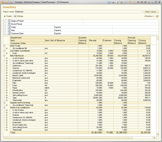
Task: Expand the Electric cable row
Action: point(6,75)
